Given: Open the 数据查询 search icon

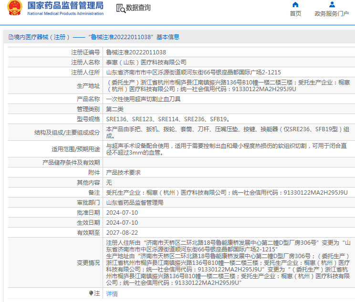Looking at the screenshot, I should (x=121, y=8).
